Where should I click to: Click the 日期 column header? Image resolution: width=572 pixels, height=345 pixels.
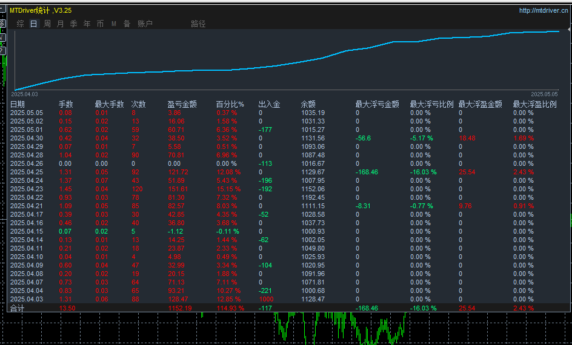point(18,104)
